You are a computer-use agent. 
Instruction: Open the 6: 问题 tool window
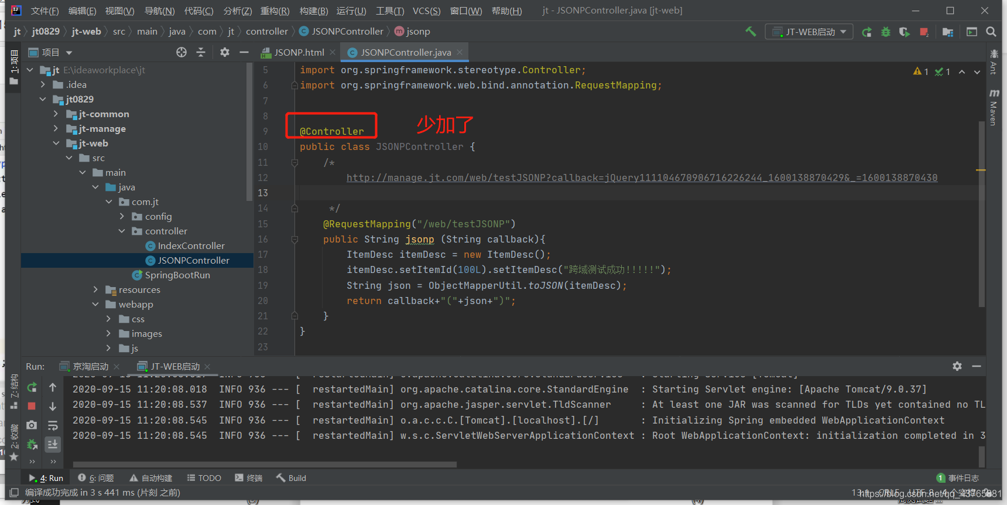[x=96, y=478]
